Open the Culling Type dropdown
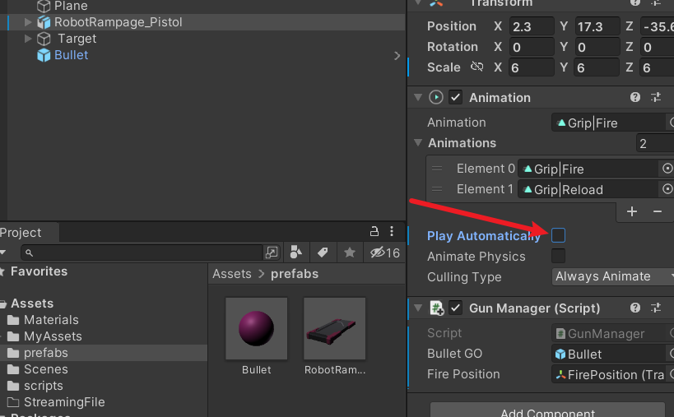This screenshot has height=417, width=674. pyautogui.click(x=614, y=277)
